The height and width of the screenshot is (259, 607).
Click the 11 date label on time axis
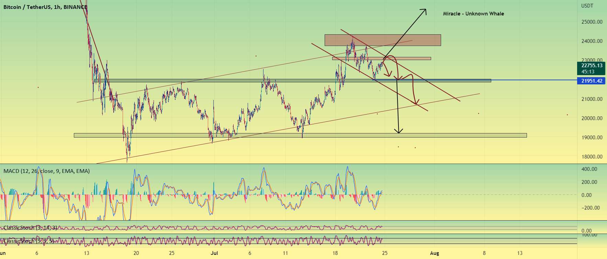click(285, 253)
